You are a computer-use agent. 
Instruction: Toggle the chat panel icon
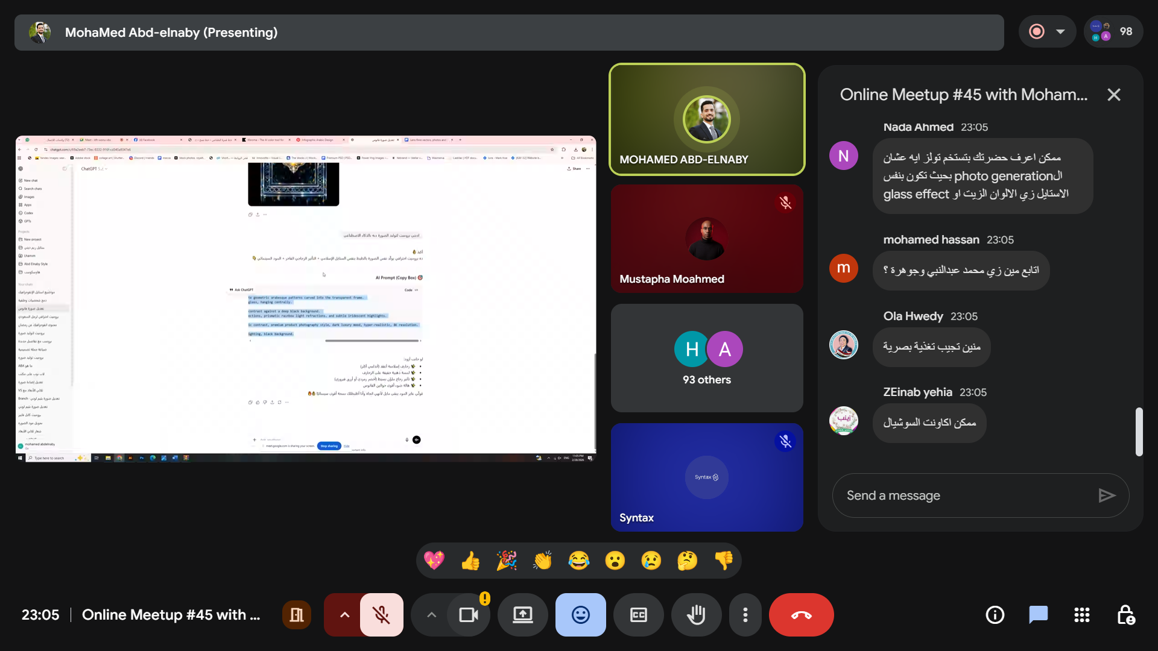coord(1038,615)
